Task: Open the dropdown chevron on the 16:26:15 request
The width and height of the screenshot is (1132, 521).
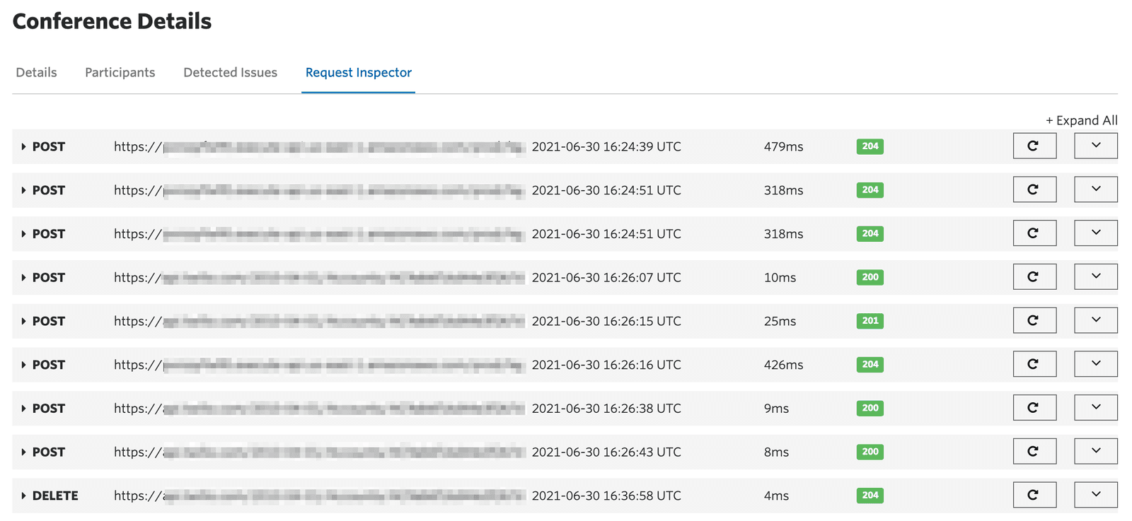Action: click(1095, 320)
